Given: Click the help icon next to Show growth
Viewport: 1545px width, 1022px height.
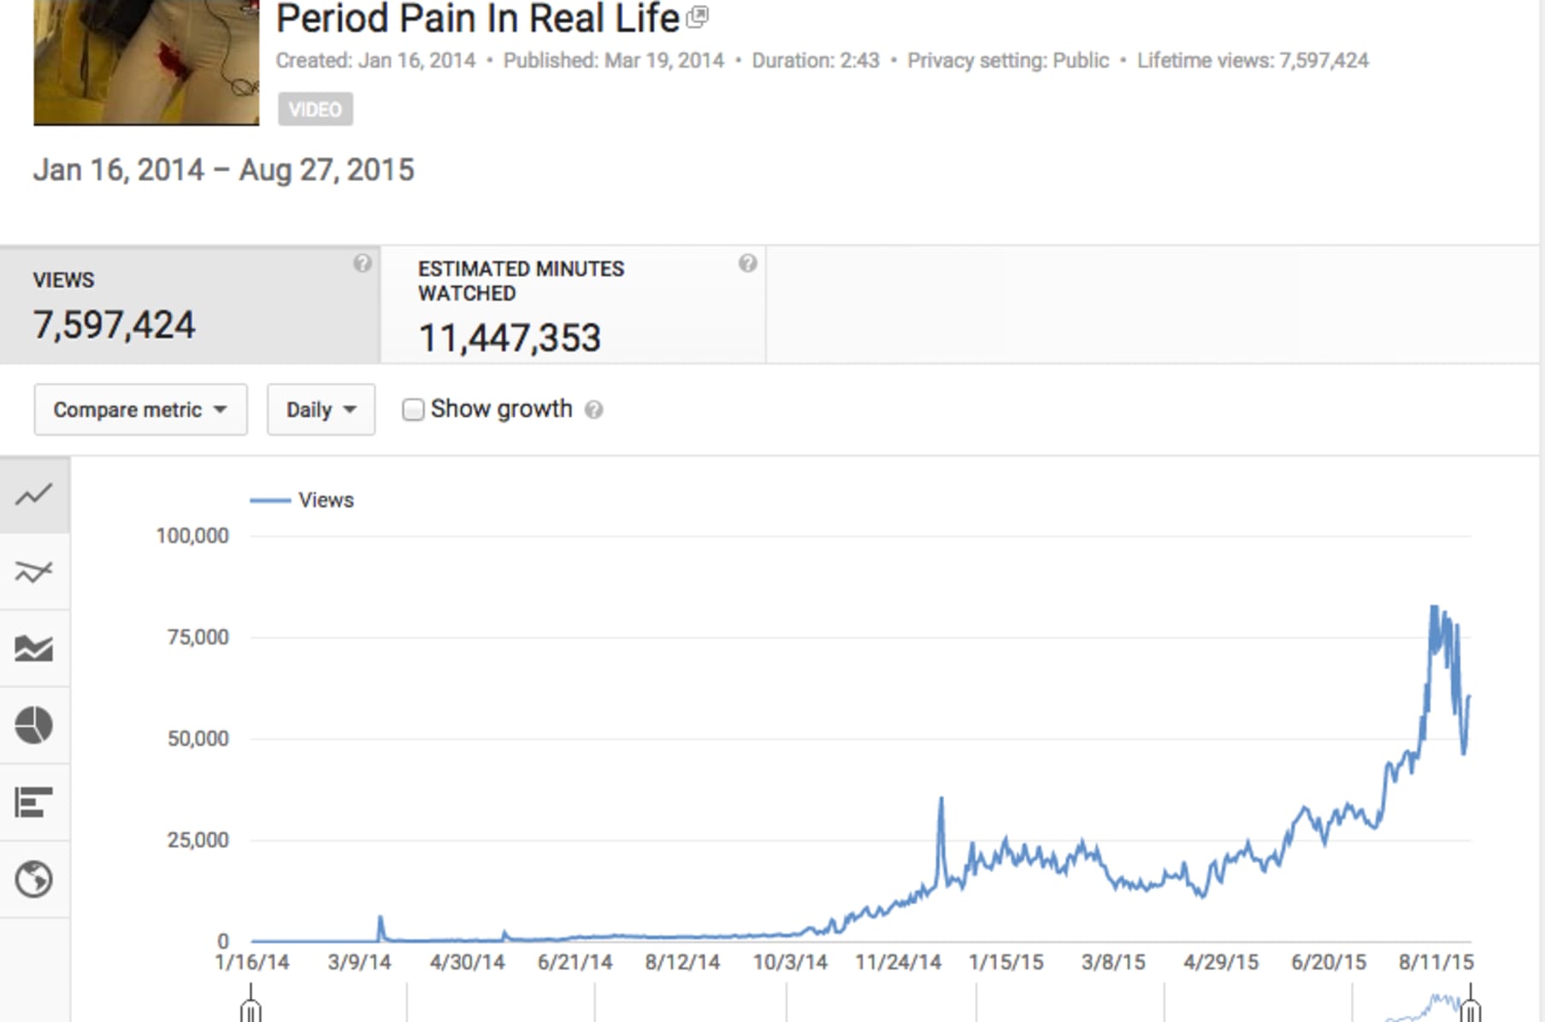Looking at the screenshot, I should [x=593, y=410].
